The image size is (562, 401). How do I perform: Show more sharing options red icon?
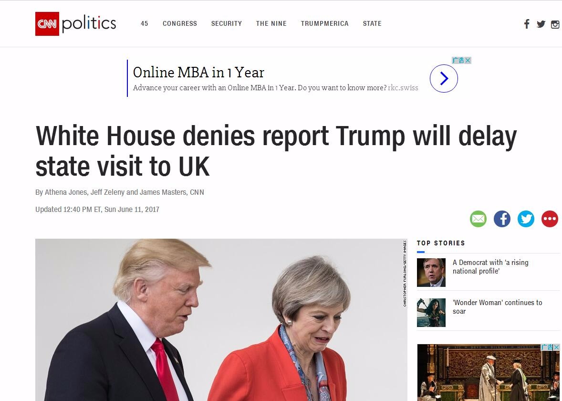click(550, 219)
